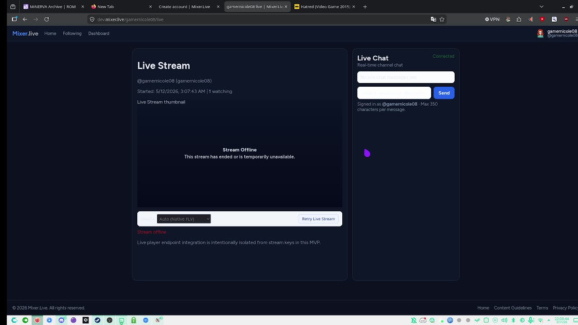Click the Stream Offline player area
Viewport: 578px width, 325px height.
point(240,153)
